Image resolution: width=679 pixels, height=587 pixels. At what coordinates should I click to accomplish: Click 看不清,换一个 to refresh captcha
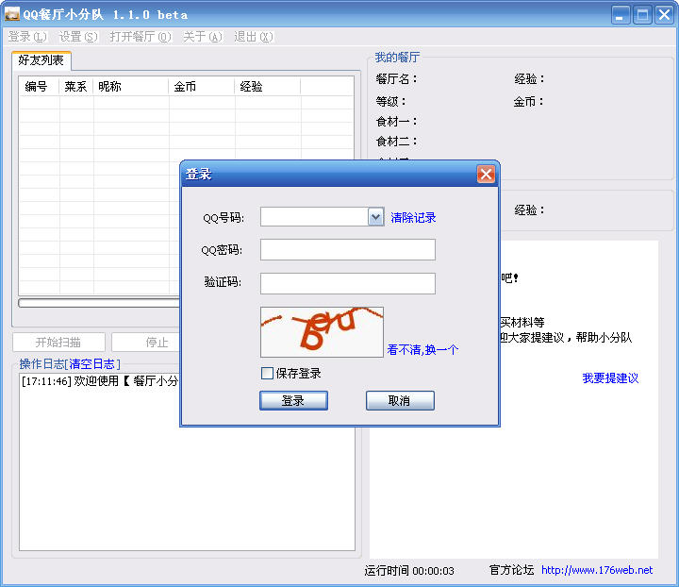point(422,349)
